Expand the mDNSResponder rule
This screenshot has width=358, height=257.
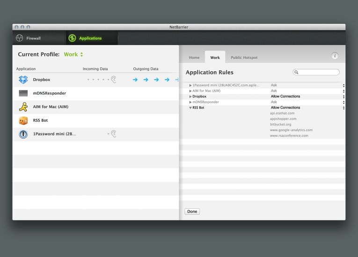(190, 102)
